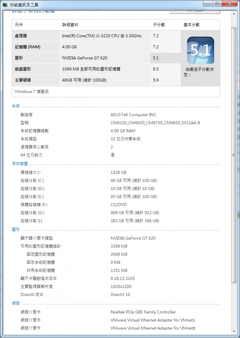Click the 382 GB 可用 (總計 386 GB) value
Image resolution: width=240 pixels, height=338 pixels.
[135, 221]
